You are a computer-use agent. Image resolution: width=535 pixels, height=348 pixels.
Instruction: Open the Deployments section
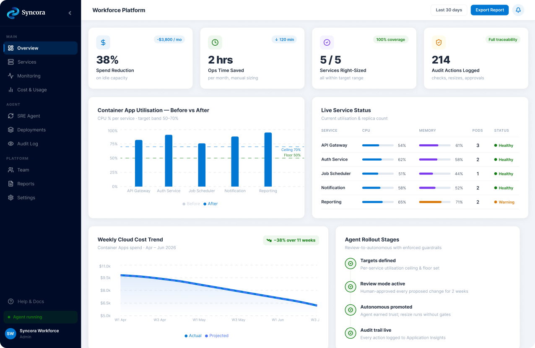click(41, 130)
